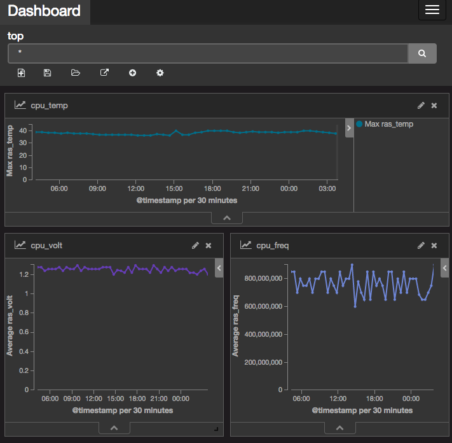Edit the cpu_temp visualization via pencil icon

pyautogui.click(x=421, y=105)
